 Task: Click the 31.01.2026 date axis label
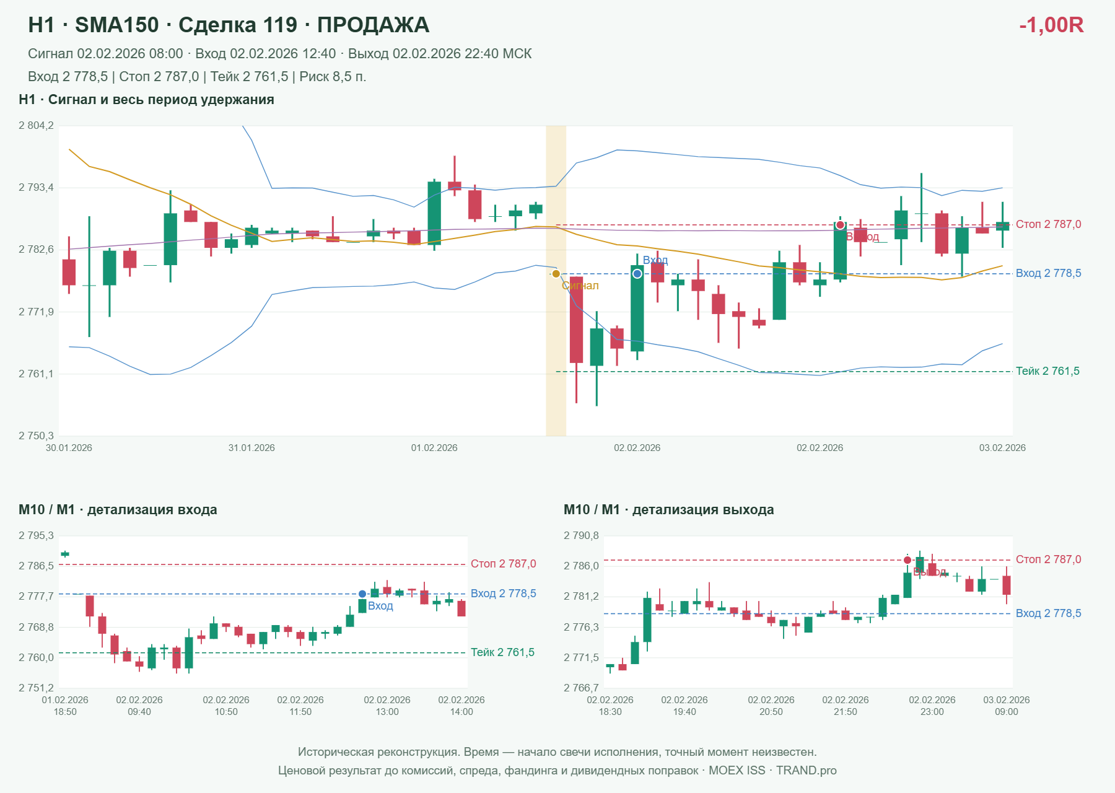(251, 448)
